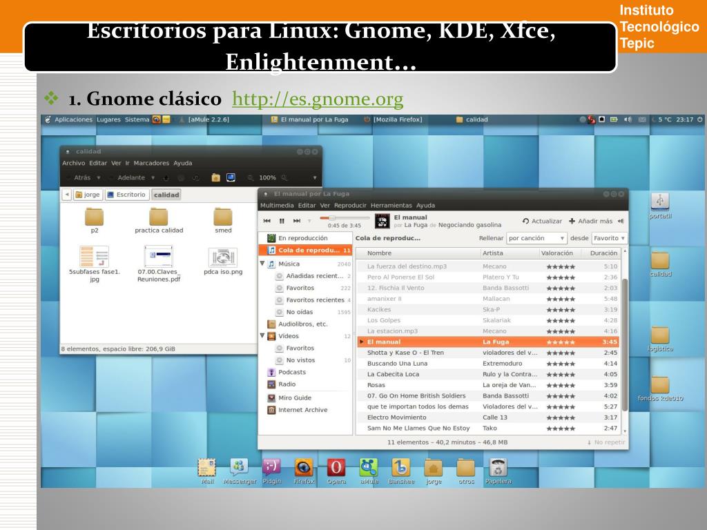The width and height of the screenshot is (707, 530).
Task: Open Archivo menu in calidad window
Action: coord(73,163)
